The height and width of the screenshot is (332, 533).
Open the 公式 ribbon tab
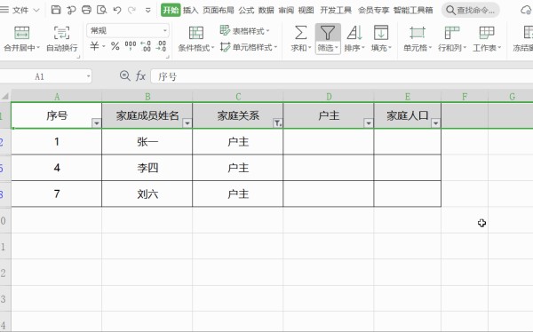246,10
